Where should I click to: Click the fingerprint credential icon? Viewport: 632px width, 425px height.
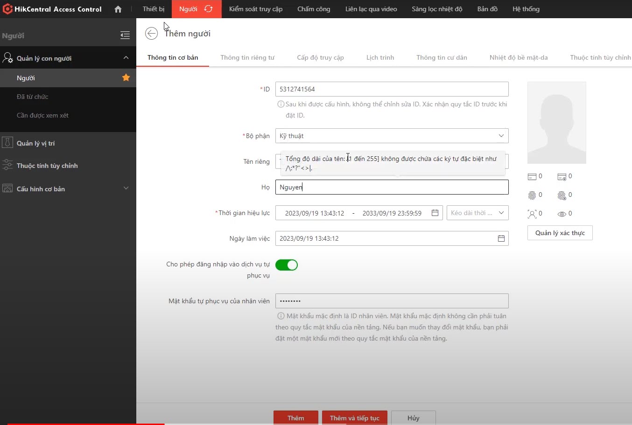click(x=532, y=195)
